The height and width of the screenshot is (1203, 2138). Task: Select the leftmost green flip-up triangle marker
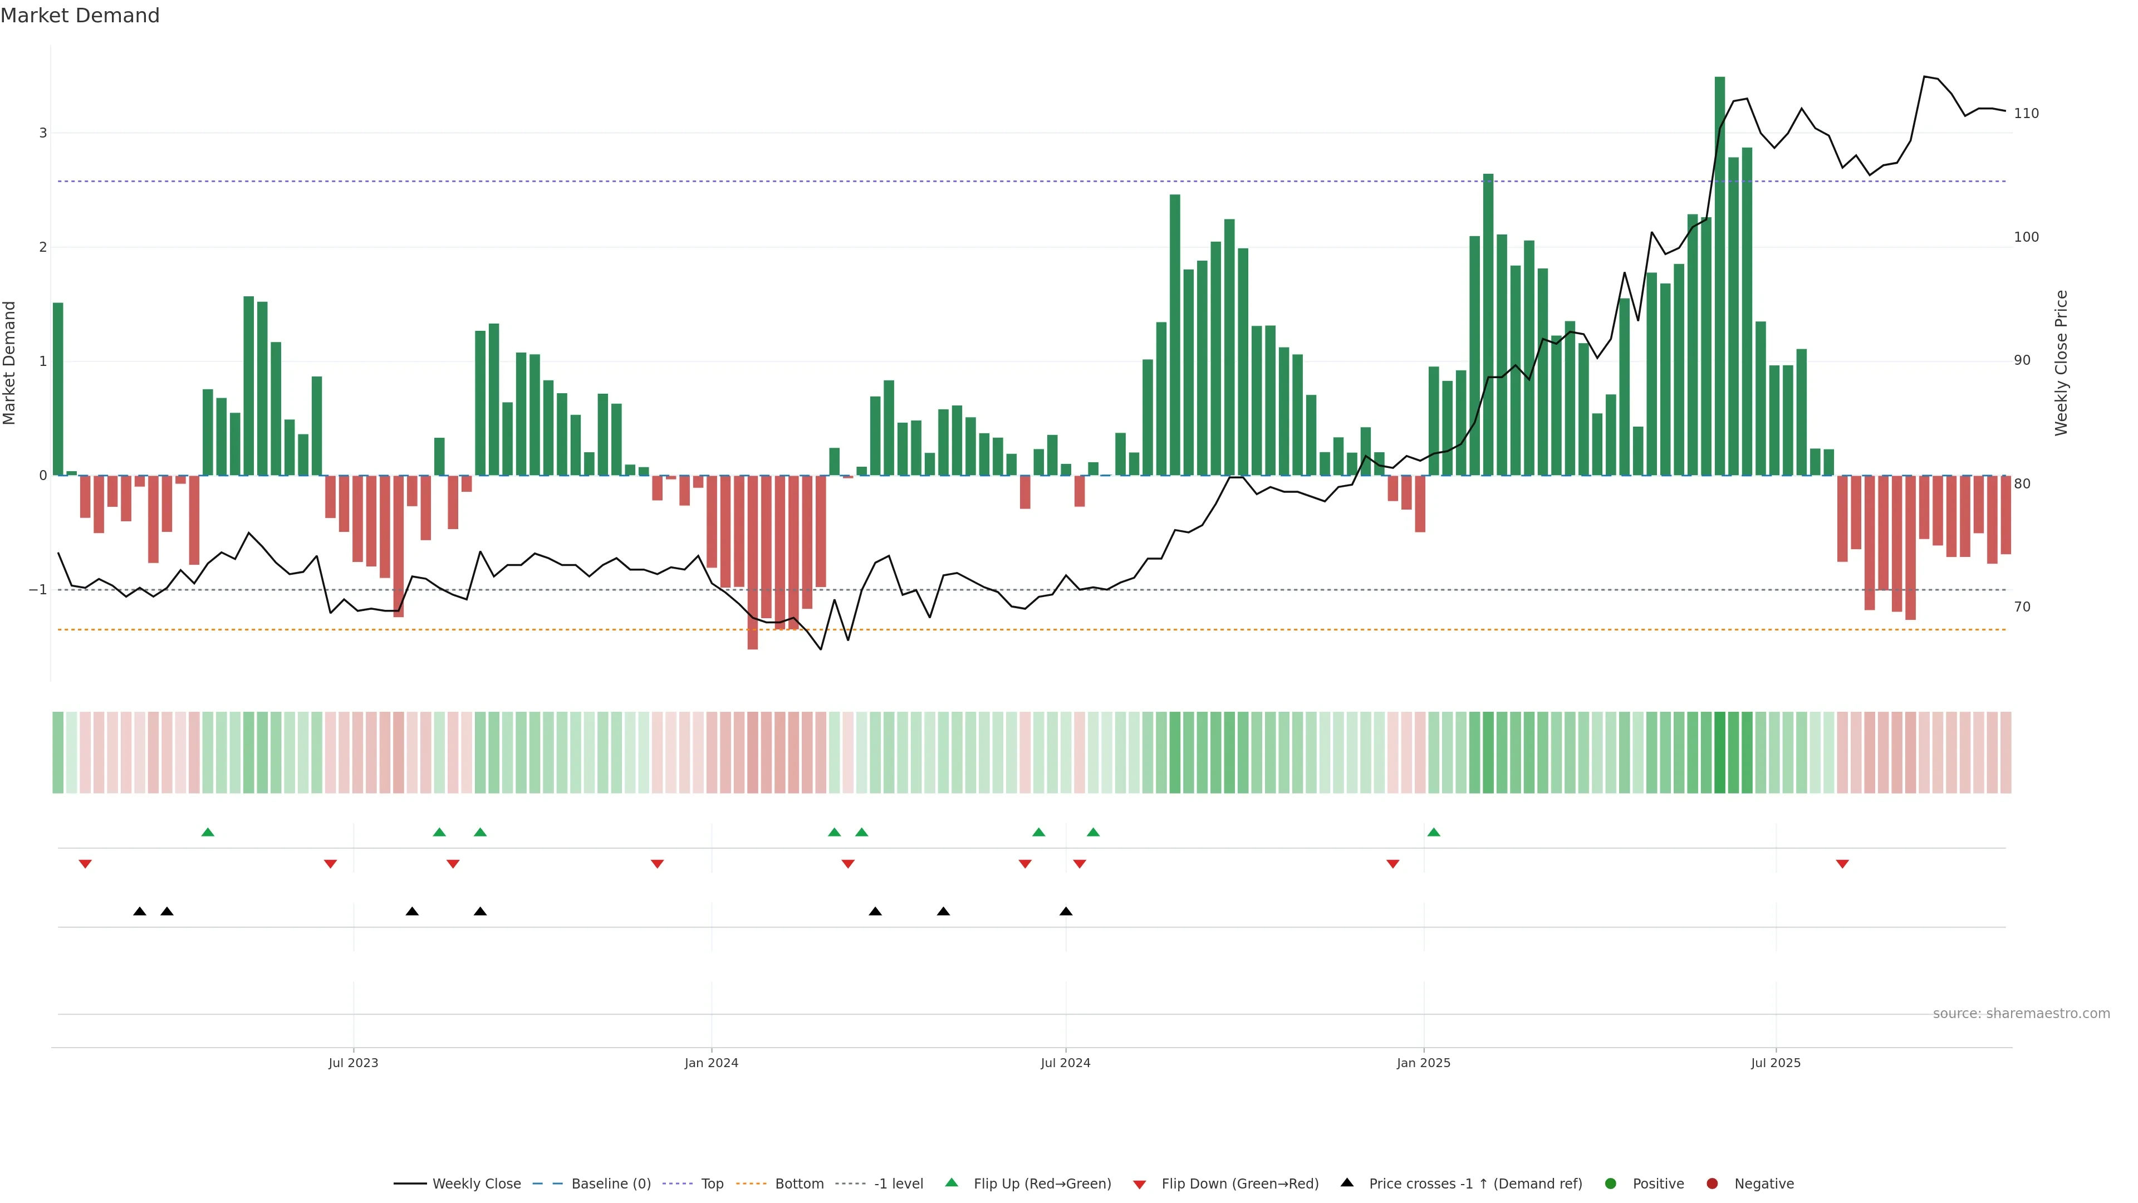pyautogui.click(x=208, y=832)
